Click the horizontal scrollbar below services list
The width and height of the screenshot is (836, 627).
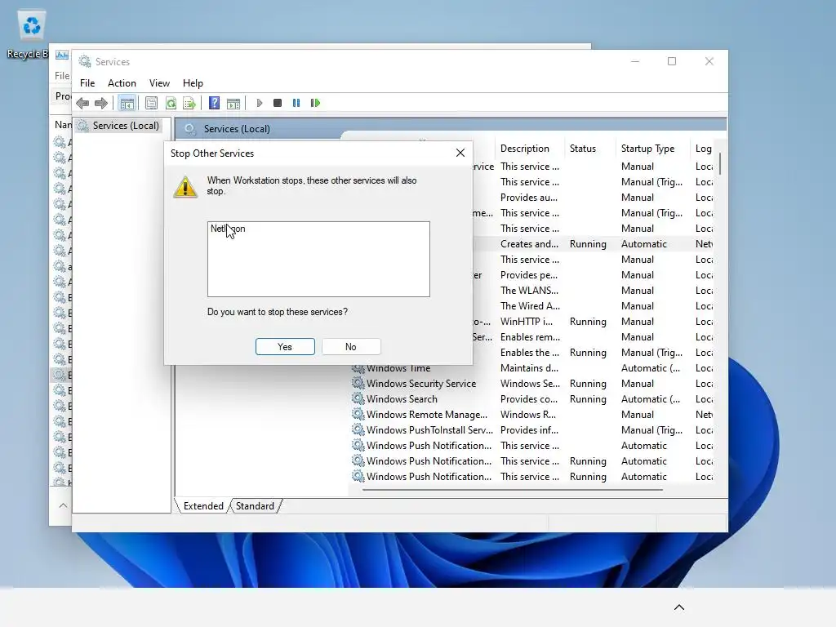tap(513, 490)
